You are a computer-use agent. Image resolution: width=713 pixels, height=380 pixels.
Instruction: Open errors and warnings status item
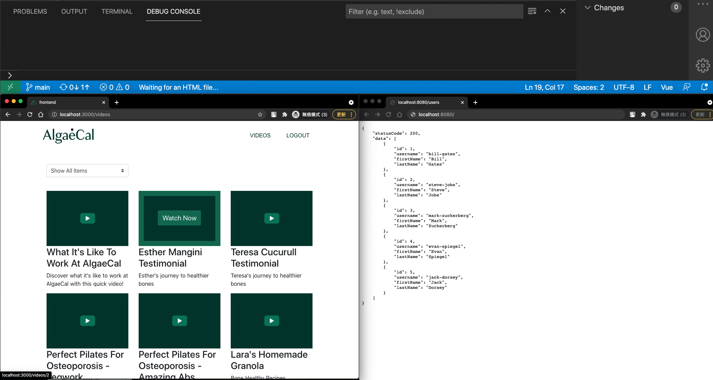tap(114, 87)
